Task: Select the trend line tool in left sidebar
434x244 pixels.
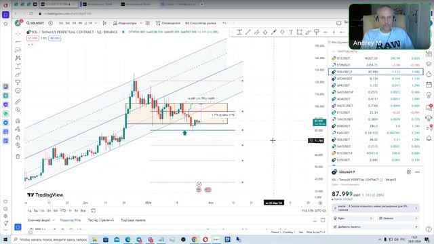Action: (x=18, y=42)
